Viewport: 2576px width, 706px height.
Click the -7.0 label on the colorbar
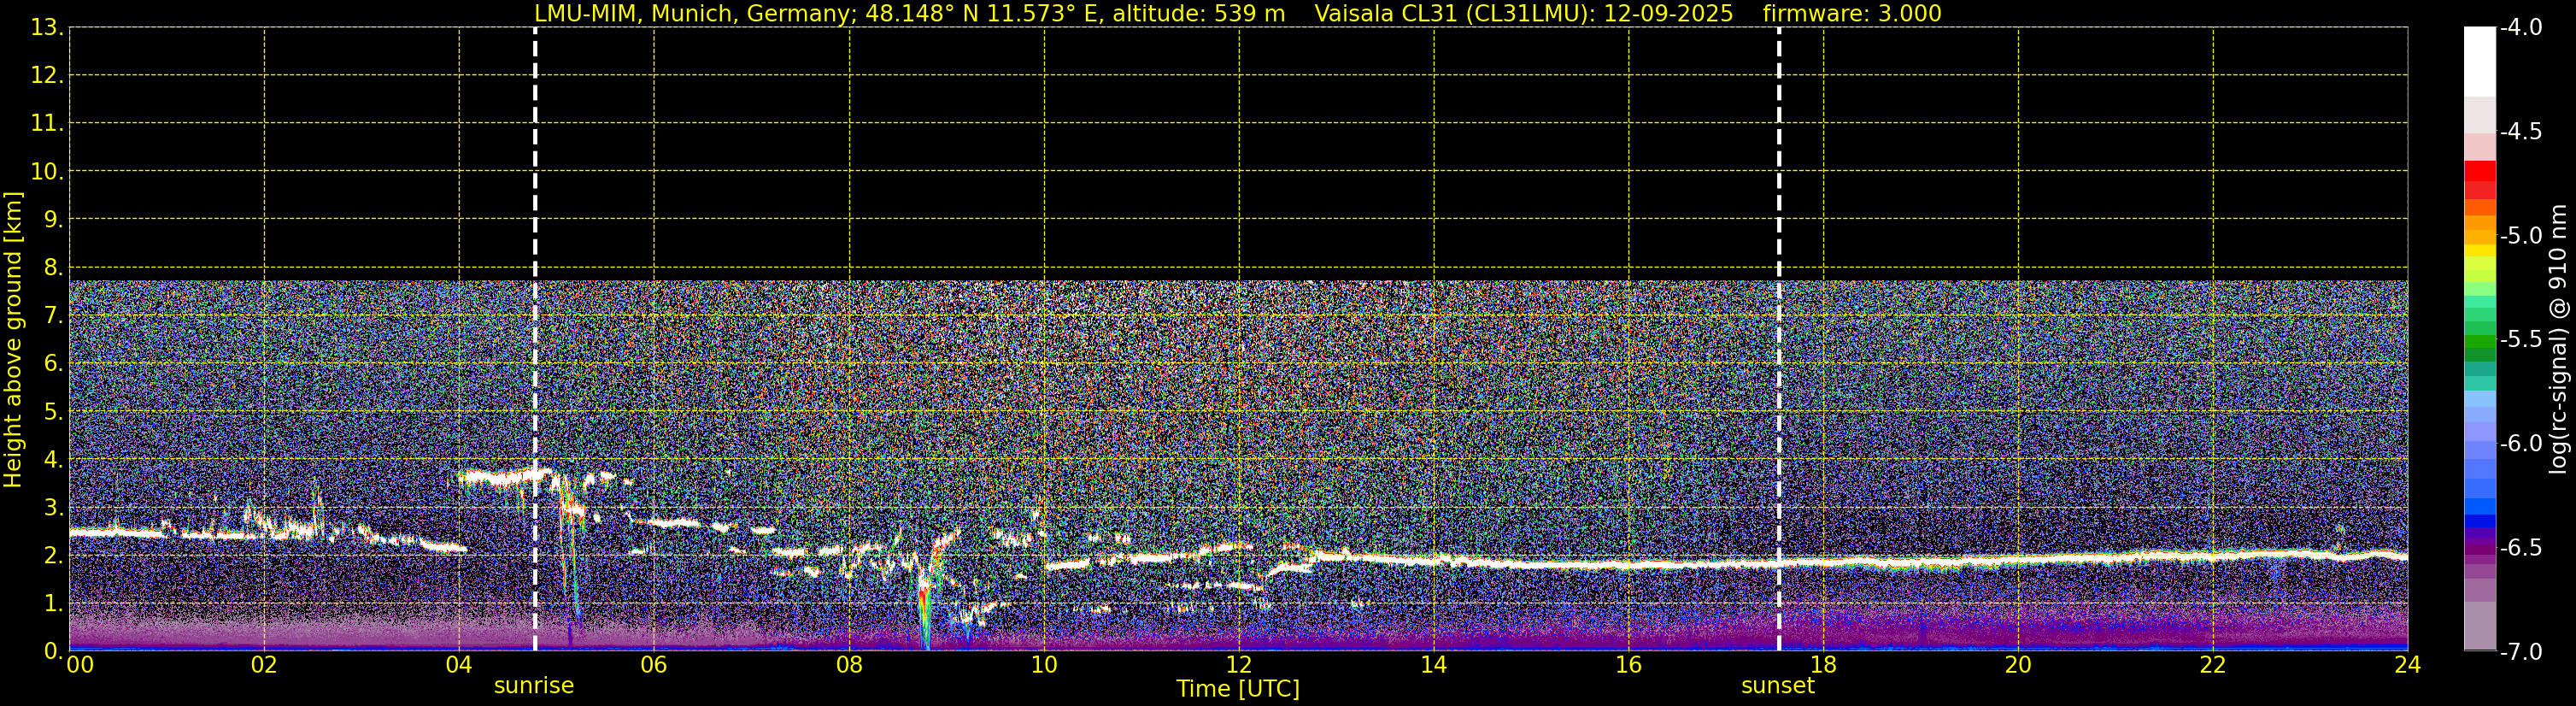(x=2520, y=652)
